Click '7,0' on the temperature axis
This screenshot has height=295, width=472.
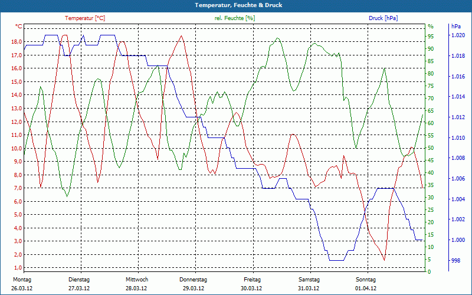tap(18, 188)
